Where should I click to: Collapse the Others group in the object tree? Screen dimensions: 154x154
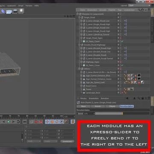(79, 69)
